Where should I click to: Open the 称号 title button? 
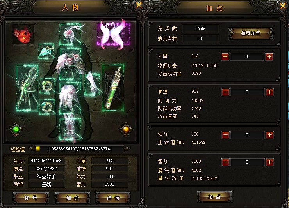[x=31, y=198]
